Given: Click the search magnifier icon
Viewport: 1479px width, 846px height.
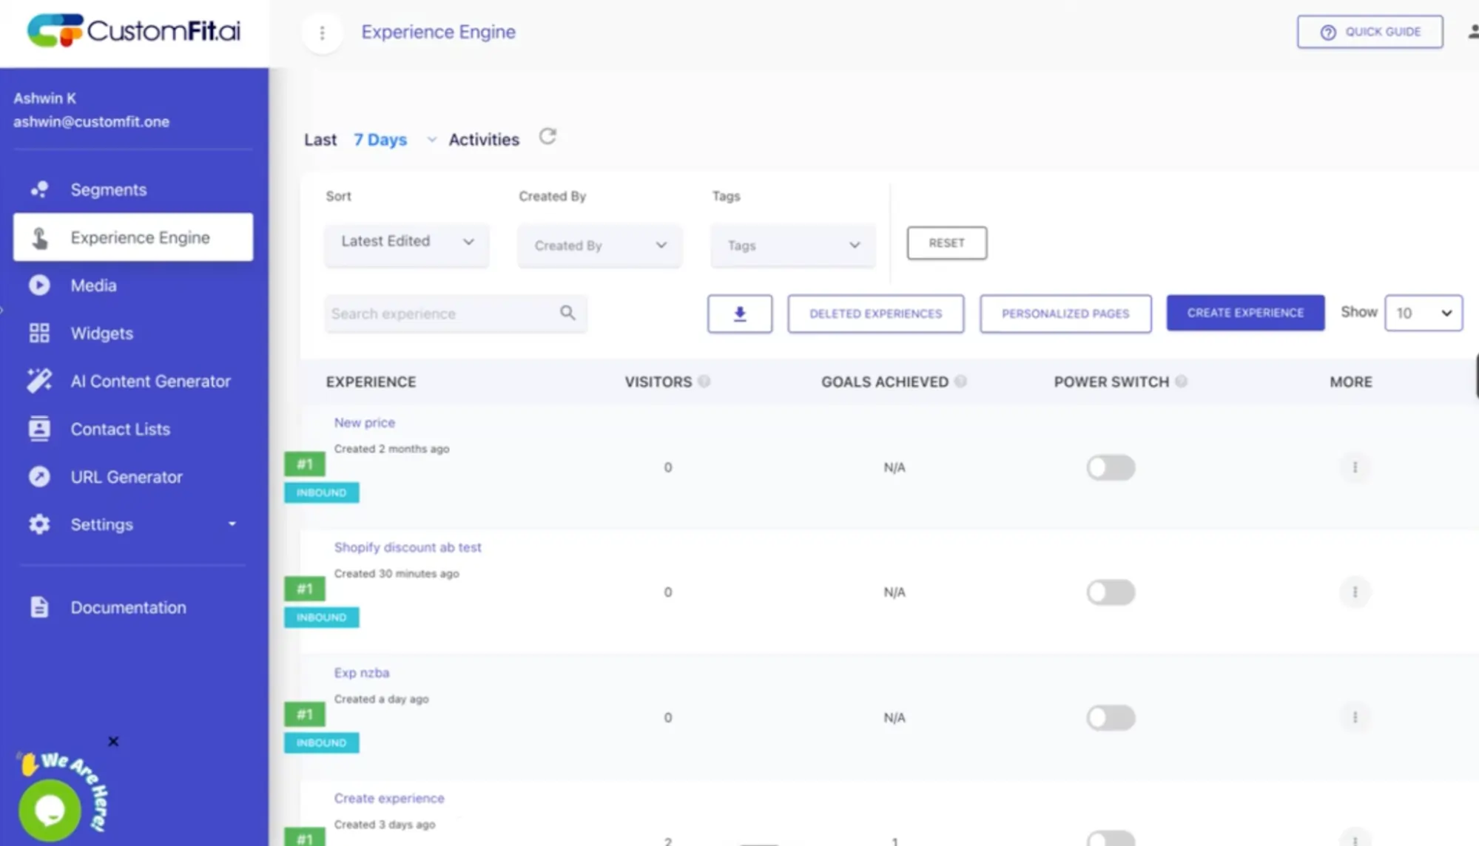Looking at the screenshot, I should coord(567,313).
